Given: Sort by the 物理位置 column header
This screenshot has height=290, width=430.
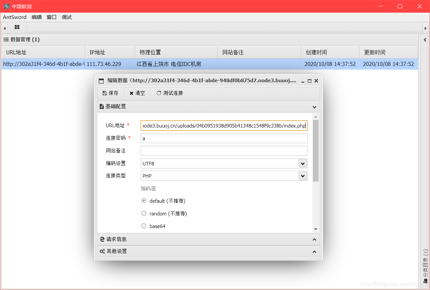Looking at the screenshot, I should (176, 52).
